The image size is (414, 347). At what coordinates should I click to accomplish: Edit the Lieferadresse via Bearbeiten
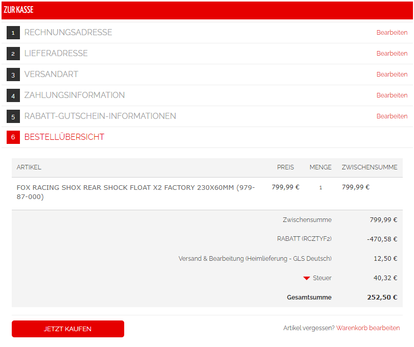coord(392,54)
